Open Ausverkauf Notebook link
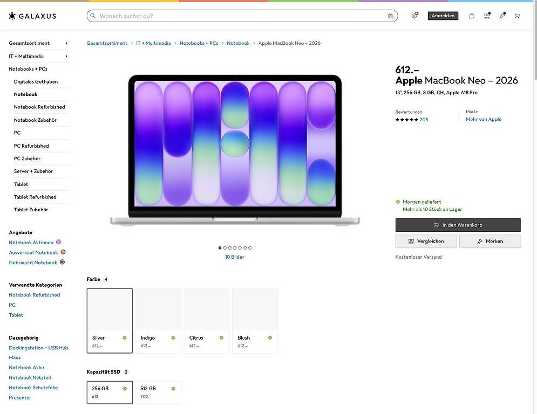The width and height of the screenshot is (537, 414). click(33, 252)
